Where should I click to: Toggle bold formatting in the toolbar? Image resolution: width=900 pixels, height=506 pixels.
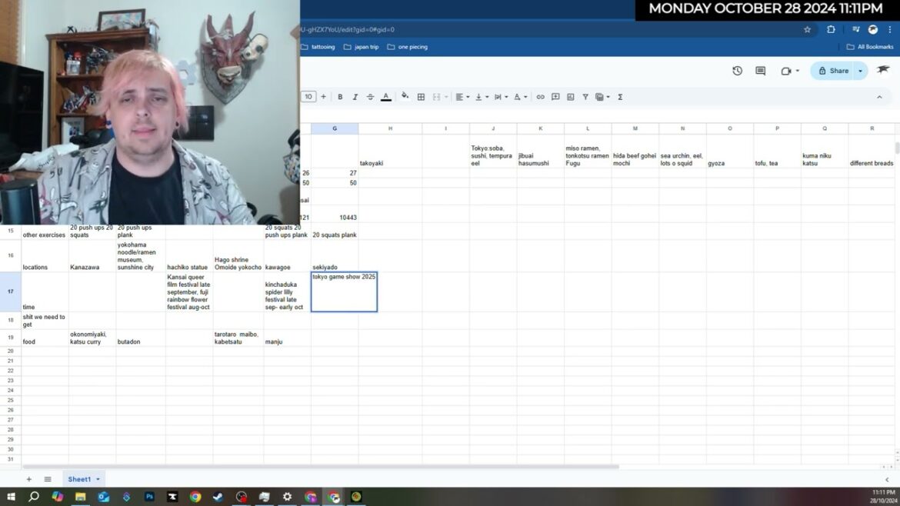point(340,97)
